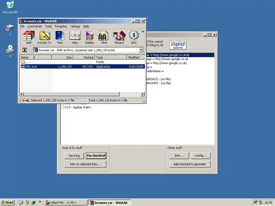
Task: Toggle the O13 Gopher Prefix checkbox
Action: [x=63, y=107]
